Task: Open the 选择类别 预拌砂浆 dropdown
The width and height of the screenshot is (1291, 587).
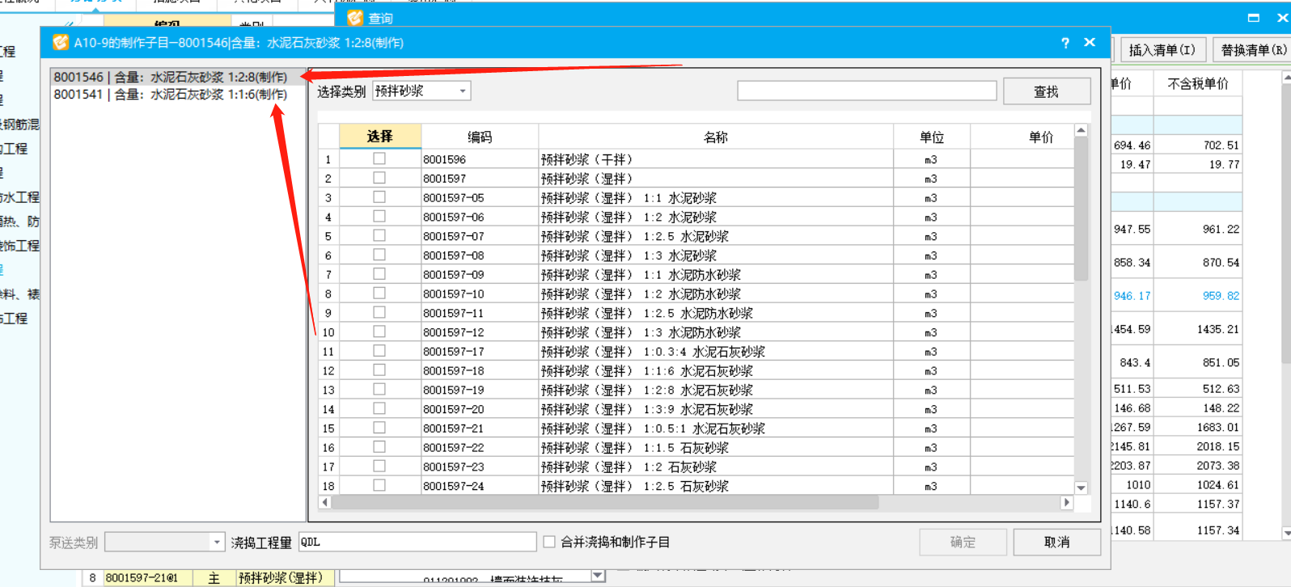Action: [x=463, y=91]
